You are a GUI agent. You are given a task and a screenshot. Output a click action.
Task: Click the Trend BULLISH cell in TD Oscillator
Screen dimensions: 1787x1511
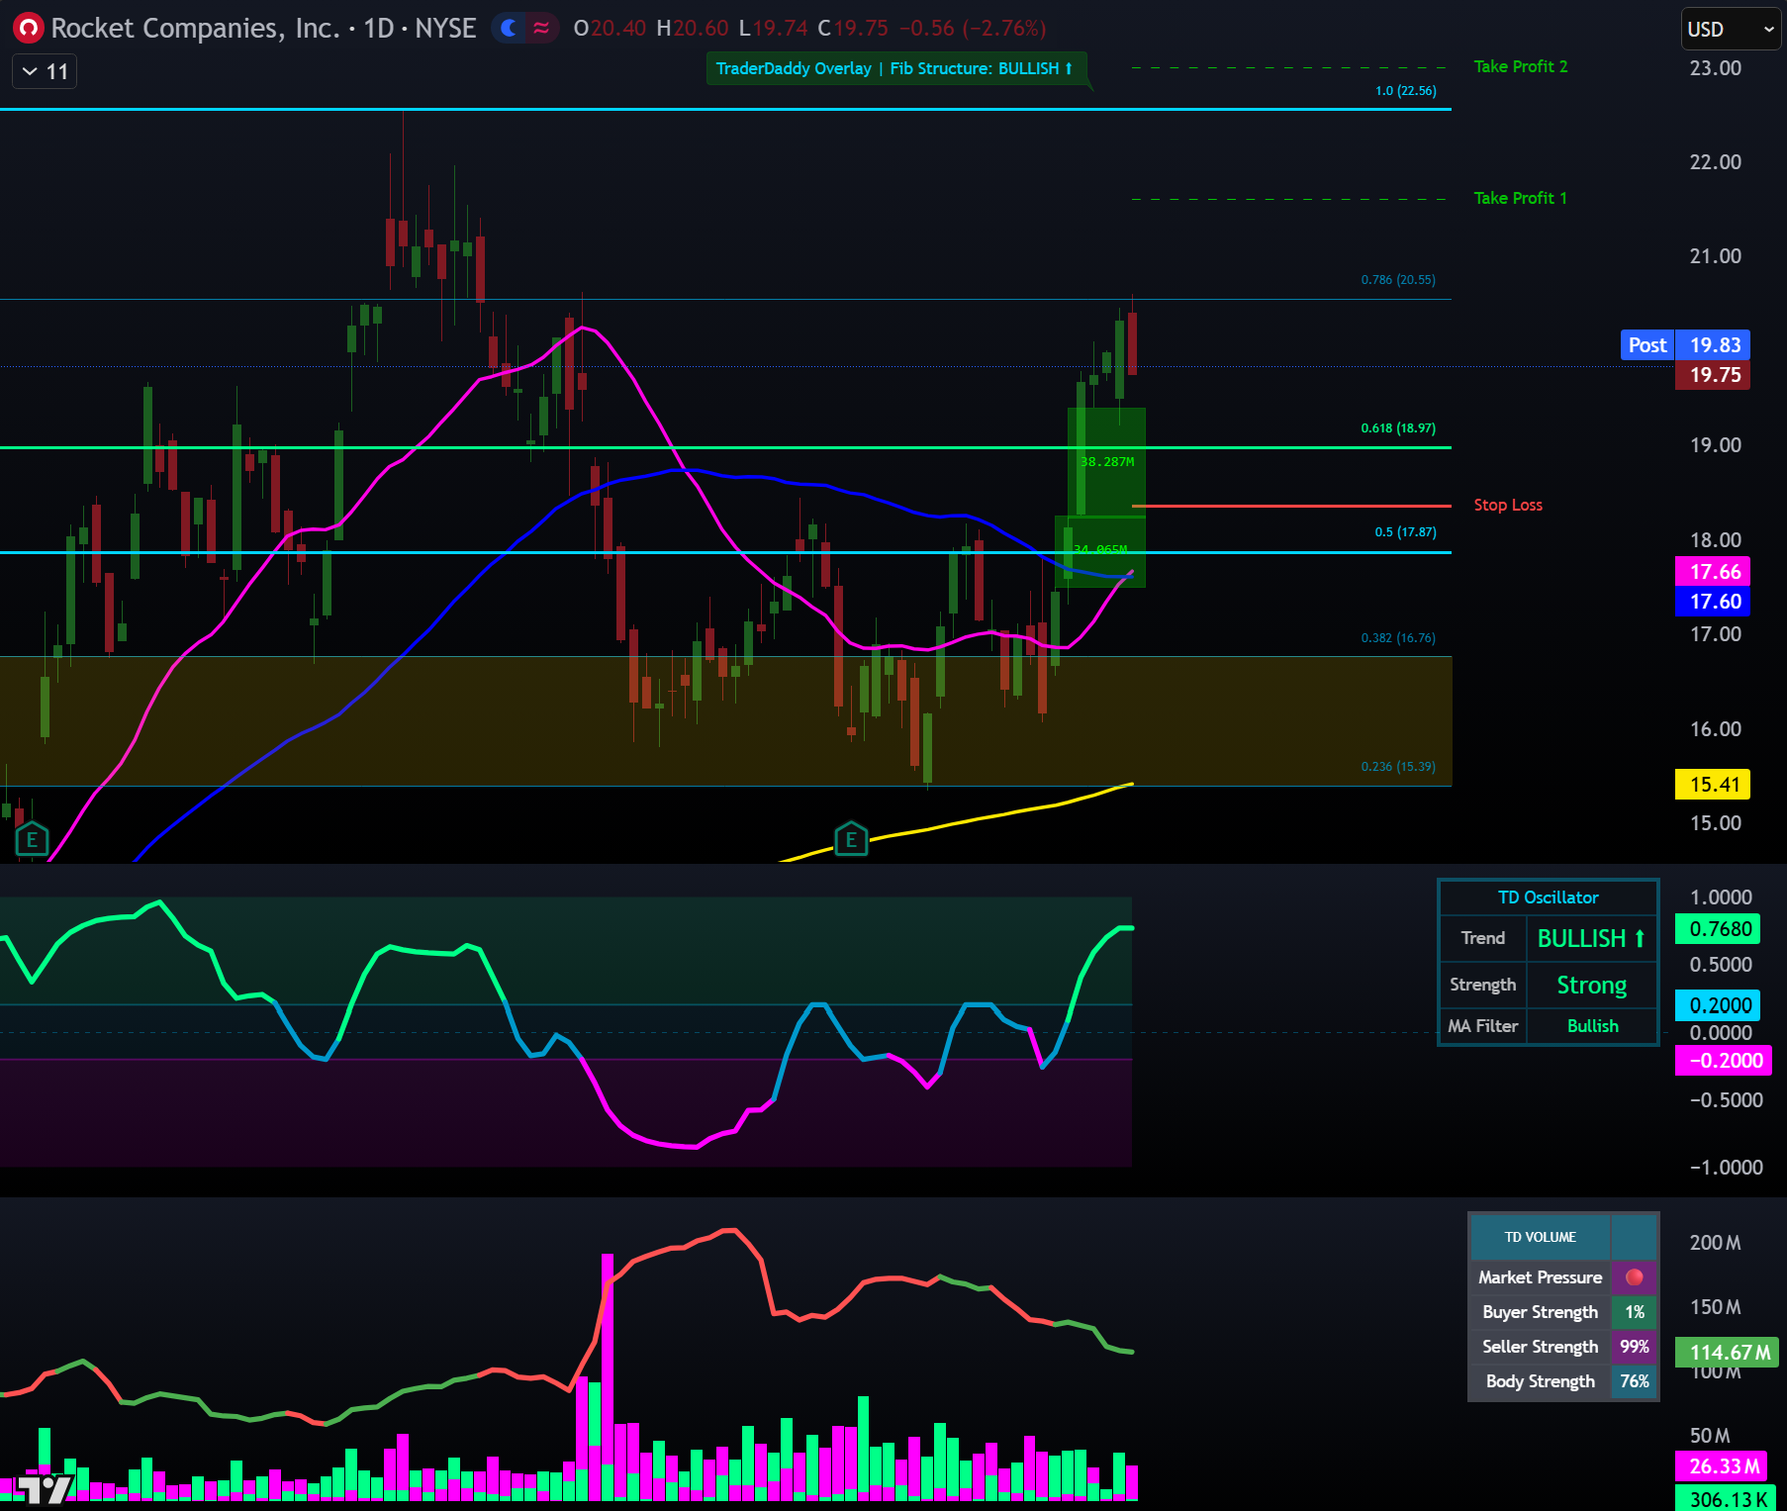click(1591, 938)
